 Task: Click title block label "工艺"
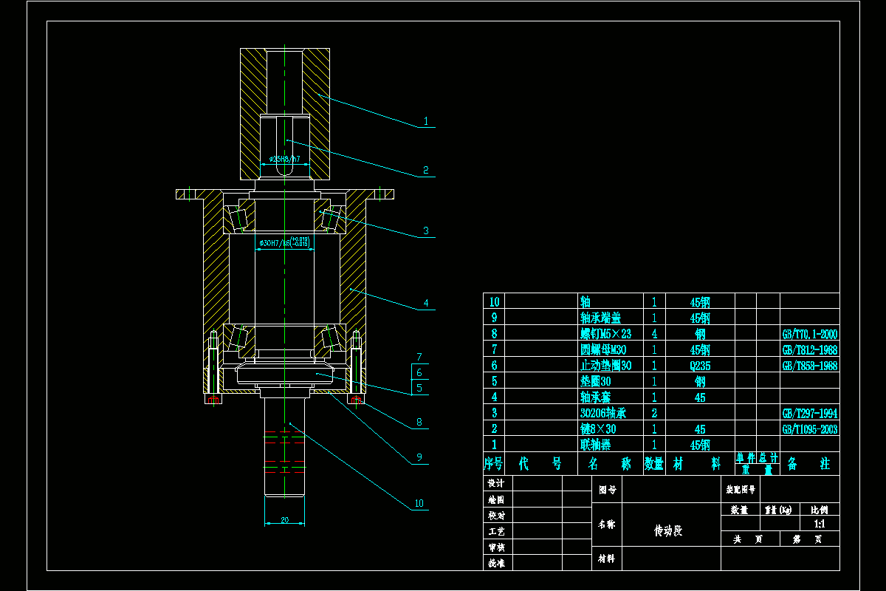tap(496, 531)
